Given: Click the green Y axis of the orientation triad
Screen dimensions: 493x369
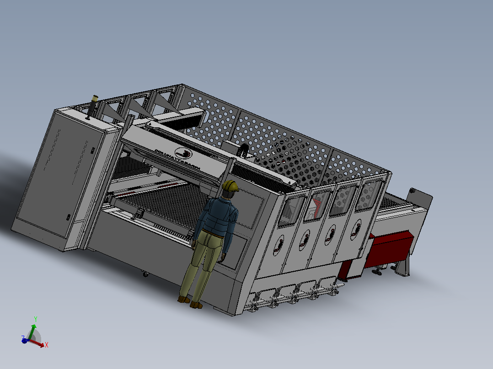Looking at the screenshot, I should coord(32,332).
